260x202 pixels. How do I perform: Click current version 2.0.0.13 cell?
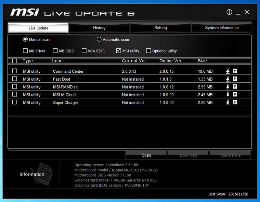coord(129,71)
